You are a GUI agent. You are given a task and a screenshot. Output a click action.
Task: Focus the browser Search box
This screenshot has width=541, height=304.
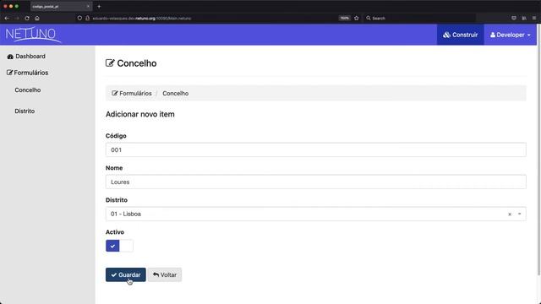tap(420, 19)
